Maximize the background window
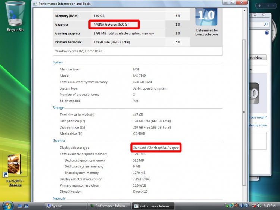 point(255,15)
